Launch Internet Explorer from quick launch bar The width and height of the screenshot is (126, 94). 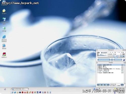(x=15, y=92)
